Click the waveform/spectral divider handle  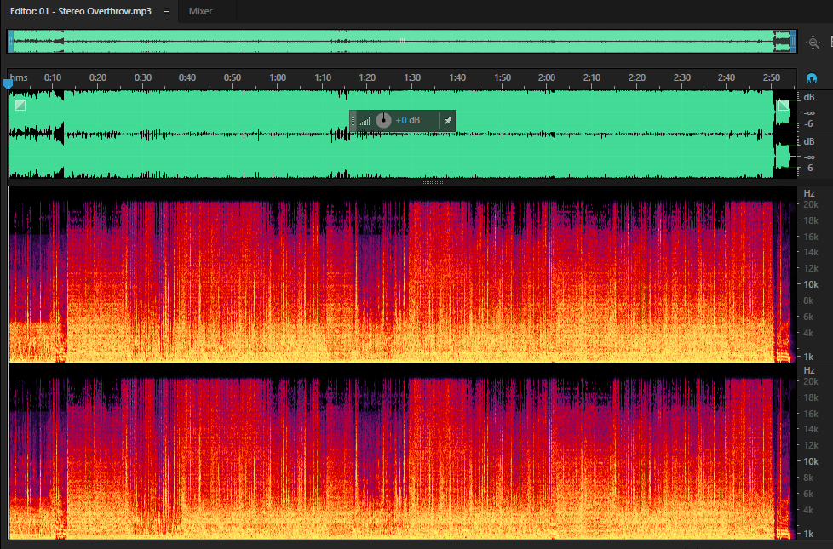coord(433,183)
